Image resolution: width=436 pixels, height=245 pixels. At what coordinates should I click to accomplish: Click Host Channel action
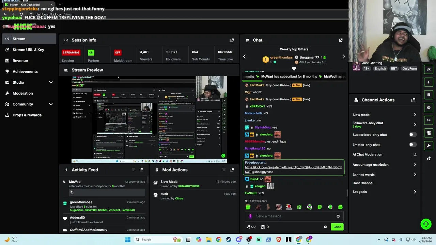tap(363, 183)
